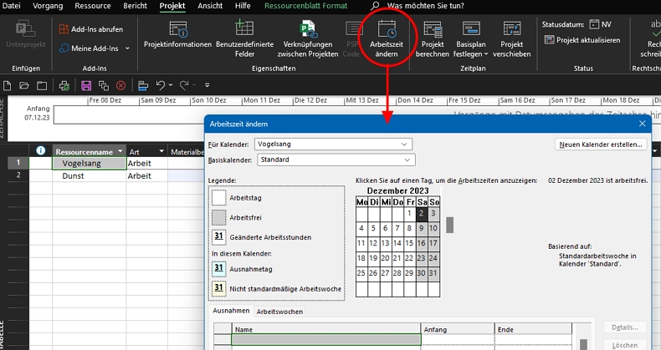Click the PSP-Code button
This screenshot has height=350, width=661.
[351, 38]
